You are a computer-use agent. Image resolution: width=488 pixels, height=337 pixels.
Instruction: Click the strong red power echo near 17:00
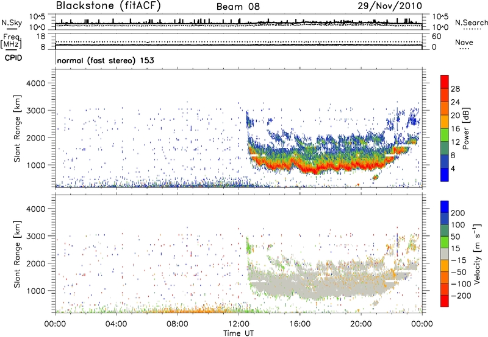(315, 170)
